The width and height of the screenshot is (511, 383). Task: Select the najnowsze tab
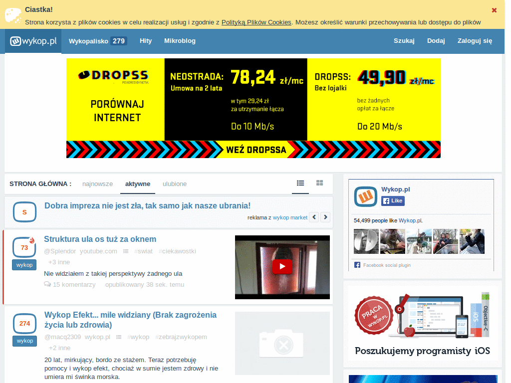click(97, 184)
